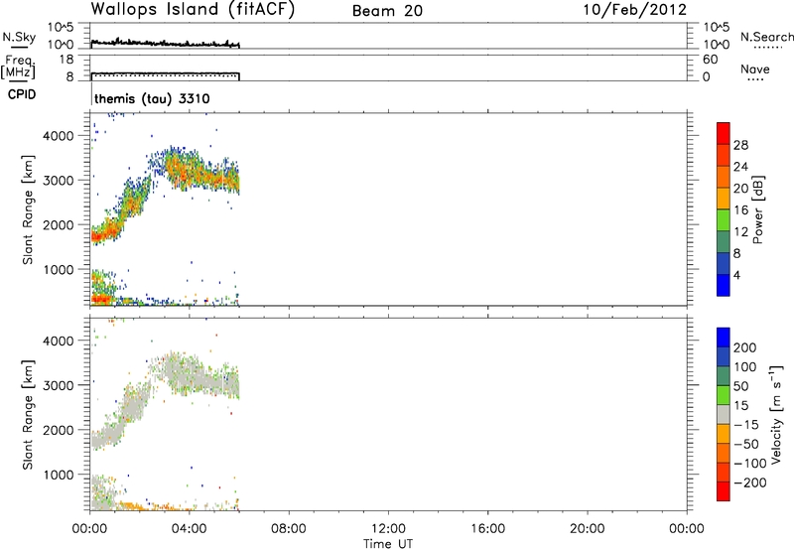This screenshot has width=794, height=550.
Task: Click the '50' velocity colorbar label
Action: pos(740,386)
